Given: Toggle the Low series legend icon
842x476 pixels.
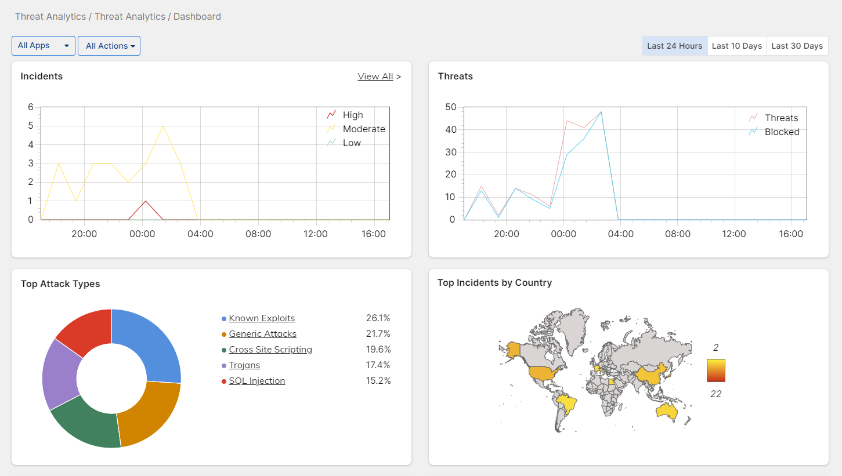Looking at the screenshot, I should click(x=332, y=143).
